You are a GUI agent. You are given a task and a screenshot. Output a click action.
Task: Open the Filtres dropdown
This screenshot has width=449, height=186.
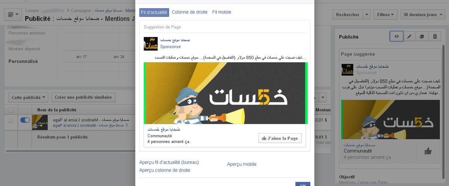point(385,15)
